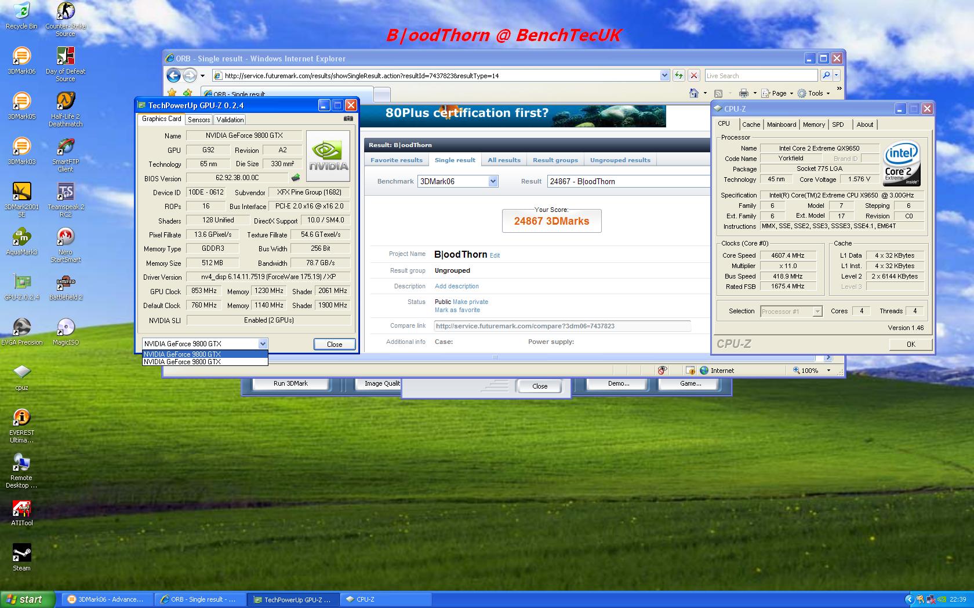The image size is (974, 608).
Task: Open Remote Desktop desktop shortcut
Action: click(x=21, y=470)
